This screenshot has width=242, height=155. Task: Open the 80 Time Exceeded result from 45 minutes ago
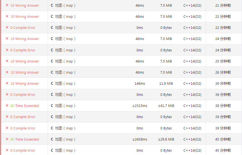pyautogui.click(x=24, y=139)
